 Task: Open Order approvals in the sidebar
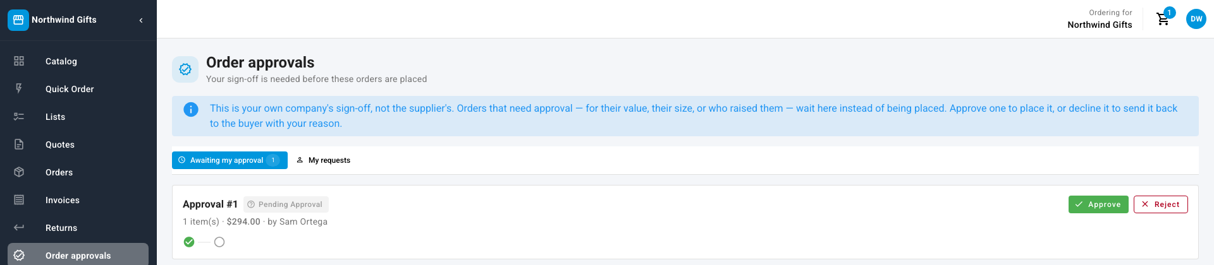(78, 254)
